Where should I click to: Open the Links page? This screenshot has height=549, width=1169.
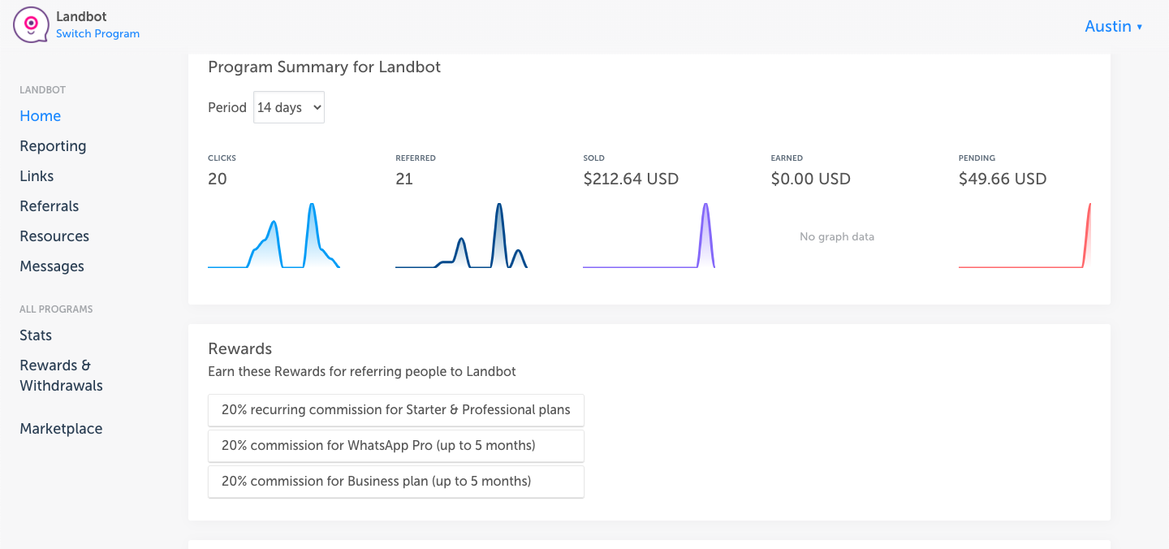tap(37, 176)
